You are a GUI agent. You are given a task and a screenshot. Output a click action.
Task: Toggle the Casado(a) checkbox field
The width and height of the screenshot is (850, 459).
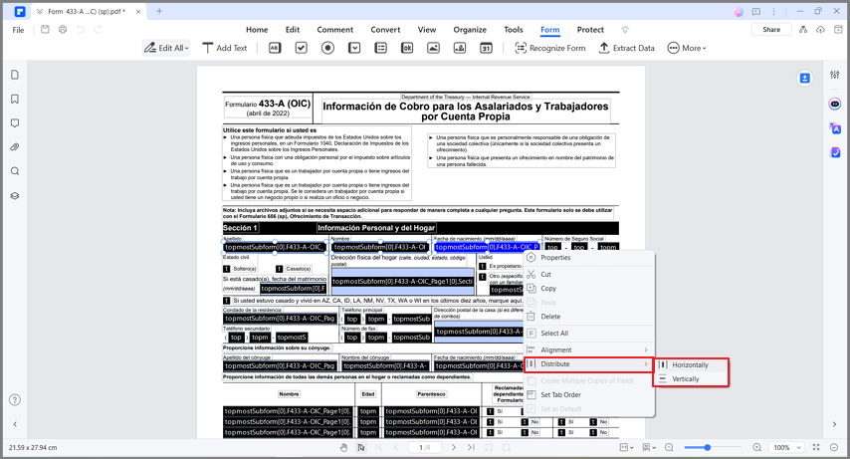(x=279, y=269)
